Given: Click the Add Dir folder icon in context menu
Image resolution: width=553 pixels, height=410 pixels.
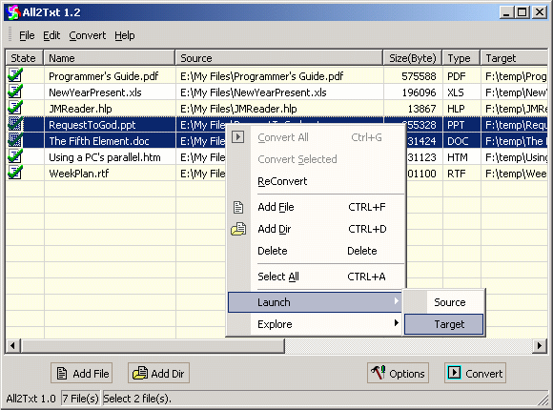Looking at the screenshot, I should click(238, 229).
